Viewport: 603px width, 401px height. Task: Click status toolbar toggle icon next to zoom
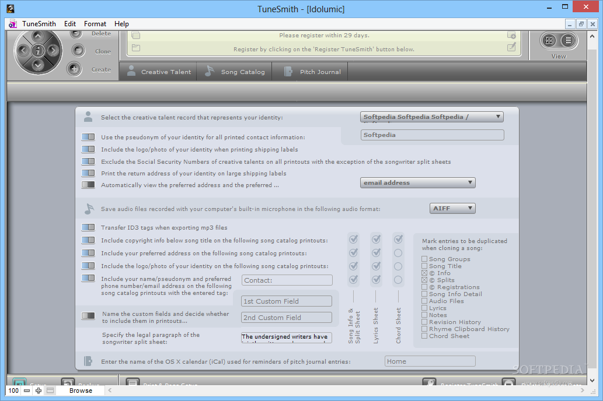(x=50, y=391)
